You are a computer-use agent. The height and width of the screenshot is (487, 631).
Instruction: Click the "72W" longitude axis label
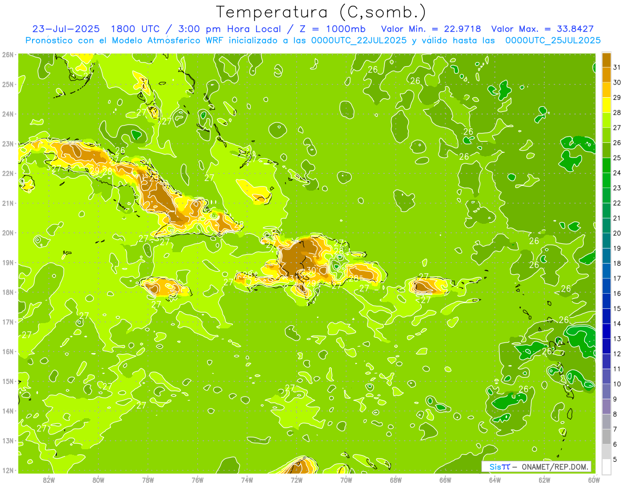tap(297, 480)
